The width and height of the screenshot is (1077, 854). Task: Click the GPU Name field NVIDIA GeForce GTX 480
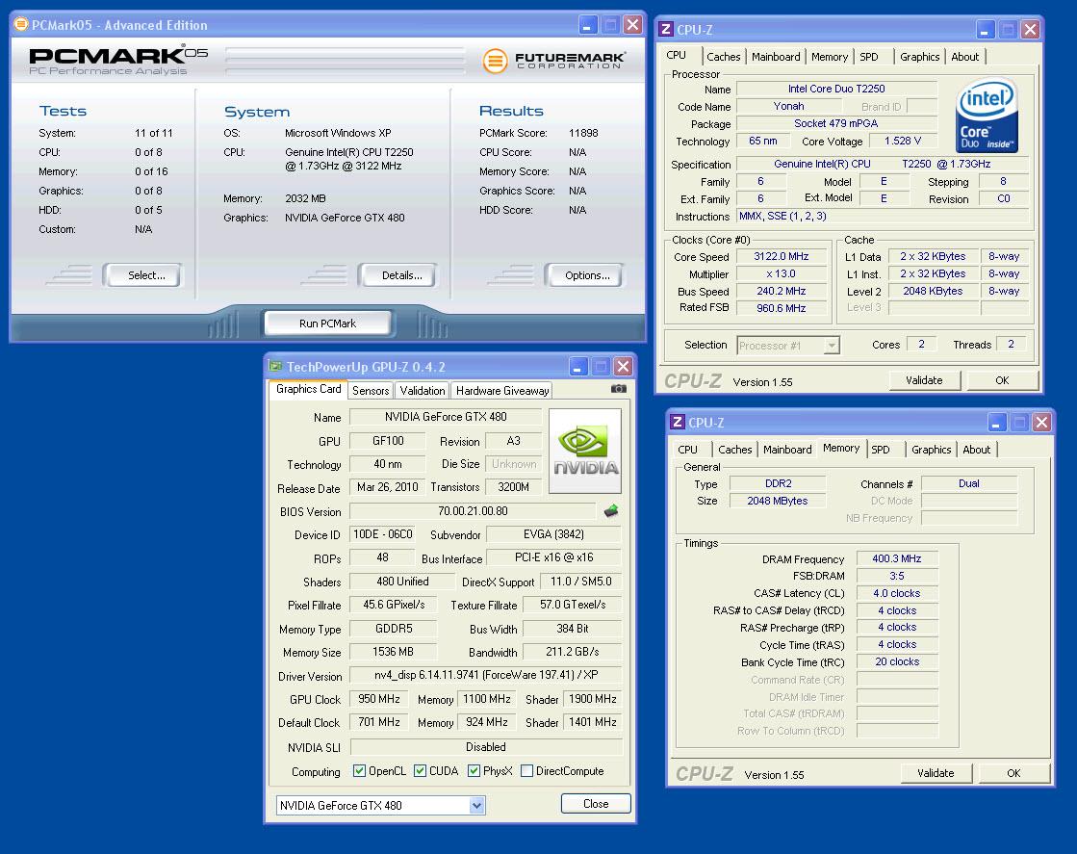[x=445, y=417]
